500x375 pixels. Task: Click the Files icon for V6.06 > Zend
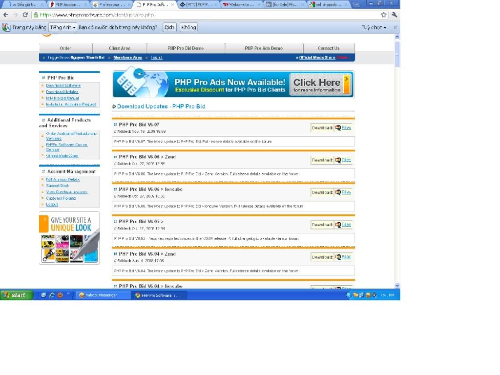338,160
